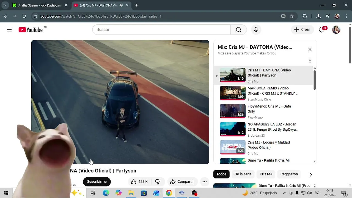Expand hidden system tray icons chevron
This screenshot has height=198, width=352.
[285, 193]
